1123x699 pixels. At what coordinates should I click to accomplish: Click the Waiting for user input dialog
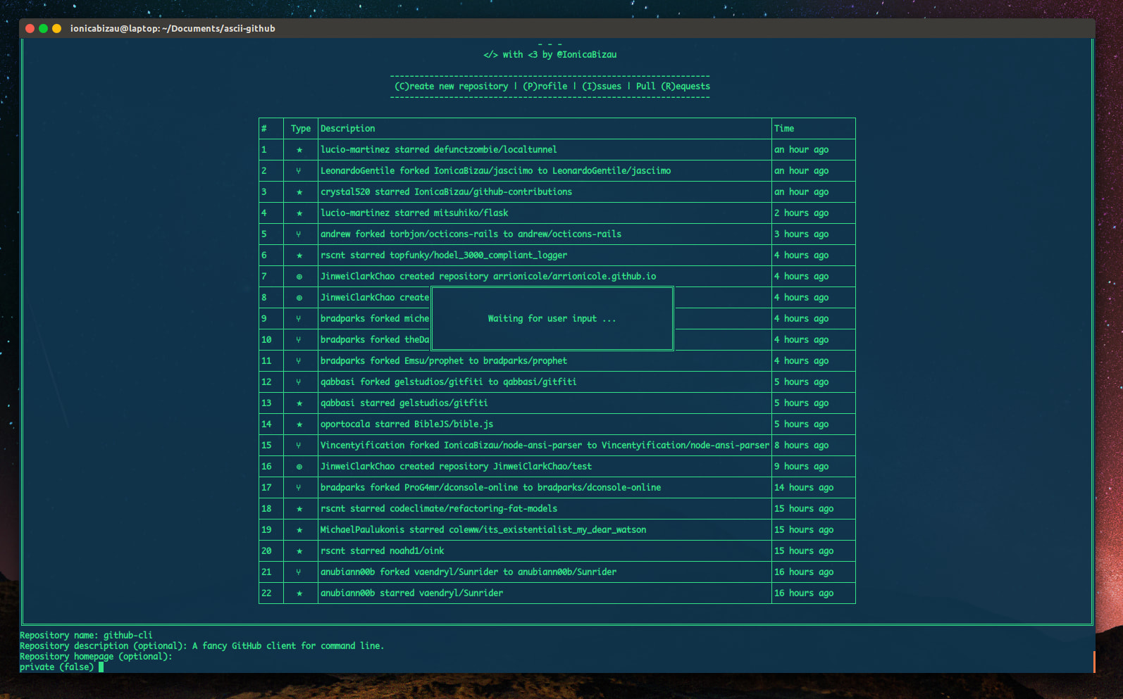click(552, 319)
